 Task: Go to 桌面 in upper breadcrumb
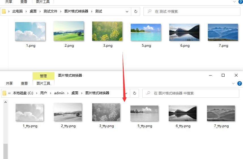[33, 11]
